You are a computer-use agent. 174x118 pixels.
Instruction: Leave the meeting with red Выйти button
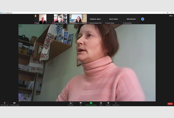(170, 104)
